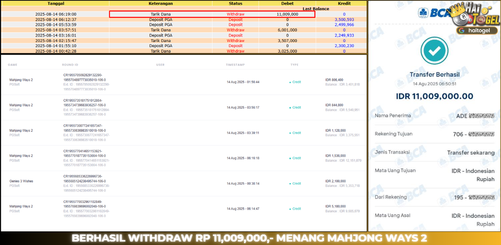Image resolution: width=501 pixels, height=245 pixels.
Task: Select the date 2025-08-14 06:19:00
Action: tap(56, 14)
